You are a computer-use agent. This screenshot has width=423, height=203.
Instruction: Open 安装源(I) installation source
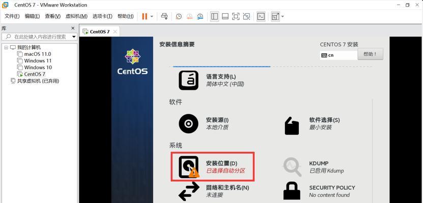tap(204, 124)
